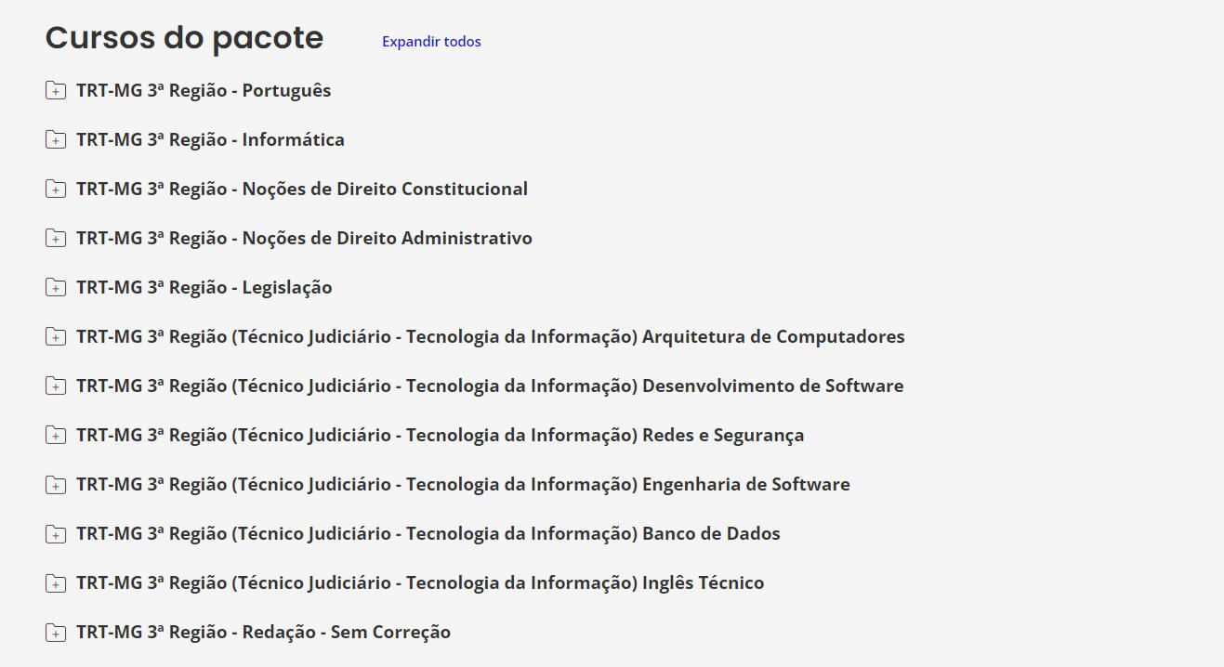Open Noções de Direito Constitucional title

click(x=302, y=190)
